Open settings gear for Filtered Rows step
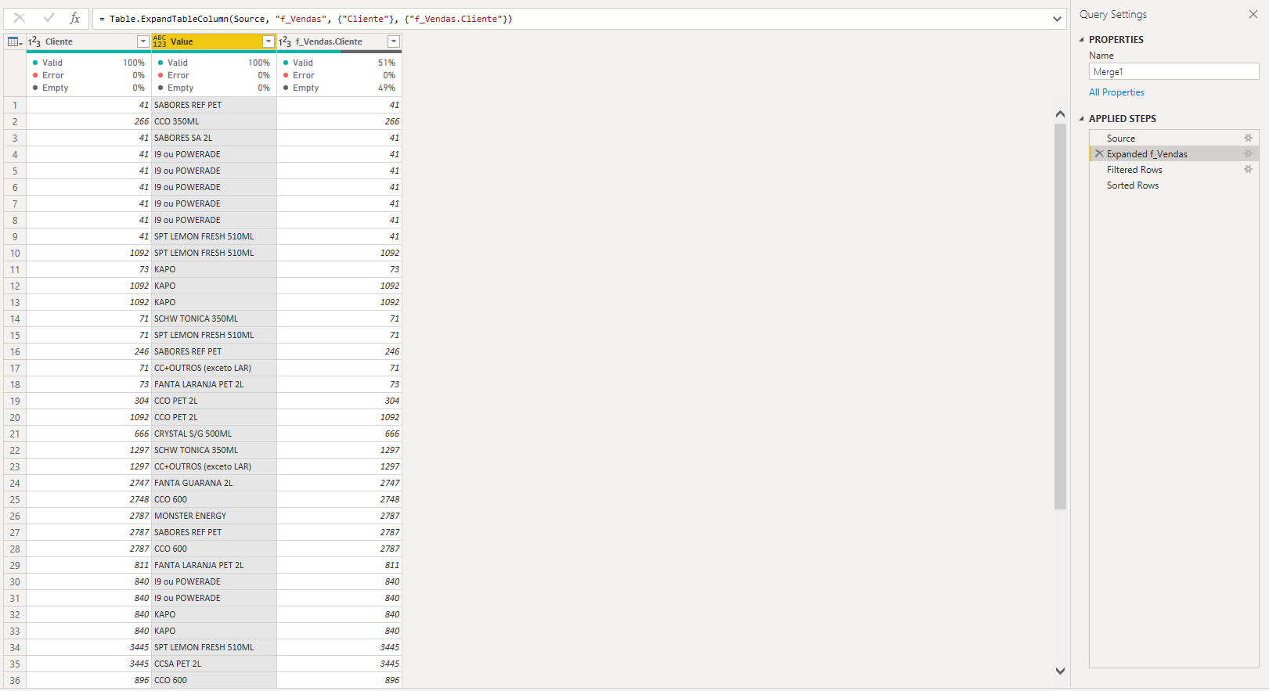The width and height of the screenshot is (1269, 691). tap(1248, 169)
